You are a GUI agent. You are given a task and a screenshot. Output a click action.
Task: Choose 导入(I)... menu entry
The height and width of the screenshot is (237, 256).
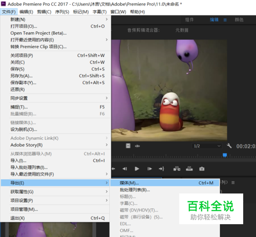(55, 161)
